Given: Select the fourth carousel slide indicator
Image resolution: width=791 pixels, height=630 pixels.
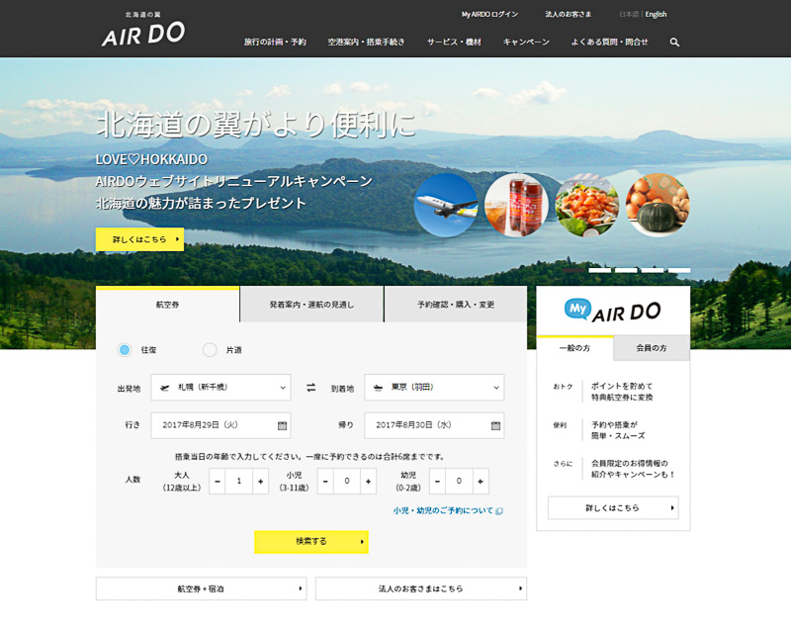Looking at the screenshot, I should tap(653, 270).
